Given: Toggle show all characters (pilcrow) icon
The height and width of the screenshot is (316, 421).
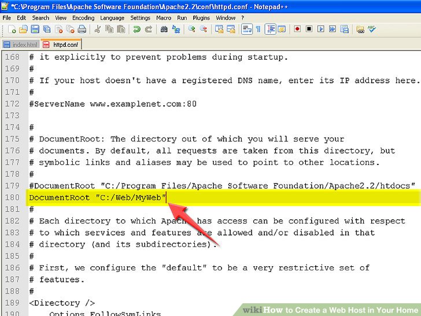Looking at the screenshot, I should point(258,29).
